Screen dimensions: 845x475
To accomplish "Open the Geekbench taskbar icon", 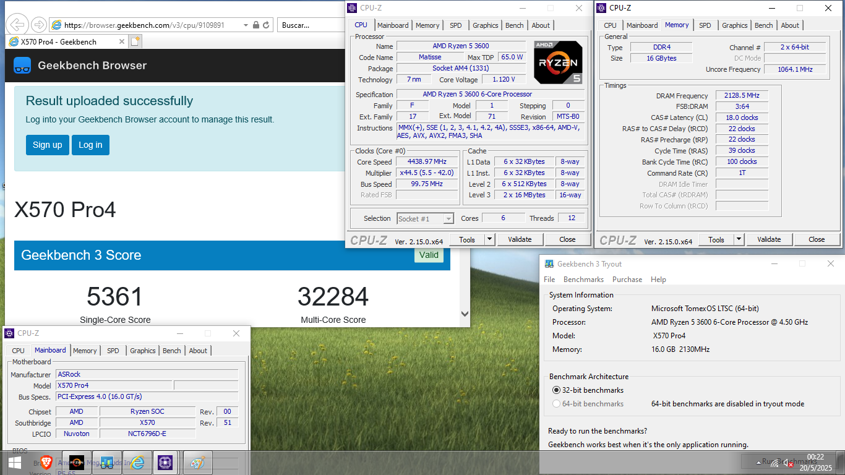I will tap(107, 463).
